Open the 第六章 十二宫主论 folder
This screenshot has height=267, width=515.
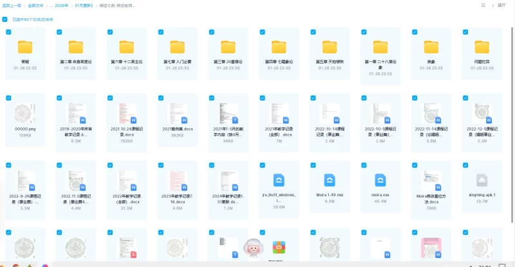(x=127, y=47)
